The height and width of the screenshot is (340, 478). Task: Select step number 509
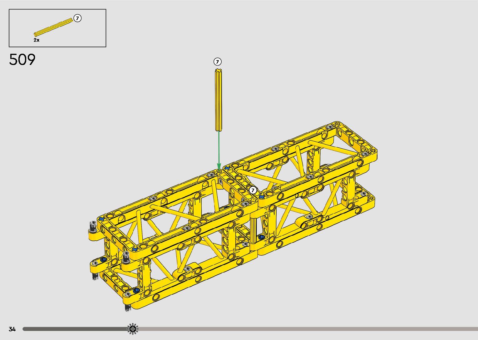[22, 59]
